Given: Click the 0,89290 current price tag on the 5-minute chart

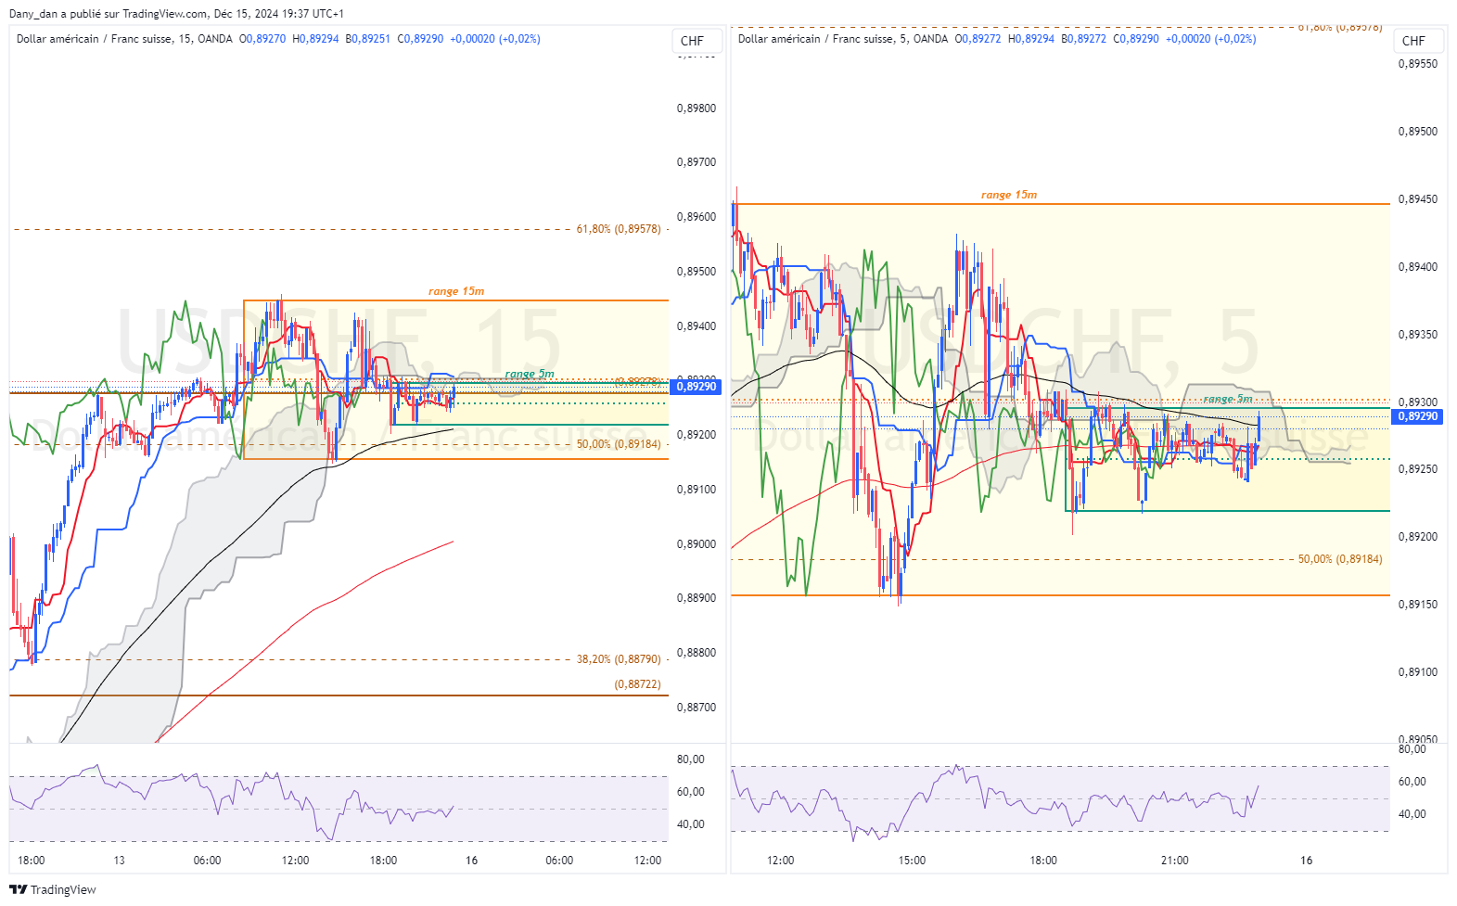Looking at the screenshot, I should (1418, 416).
